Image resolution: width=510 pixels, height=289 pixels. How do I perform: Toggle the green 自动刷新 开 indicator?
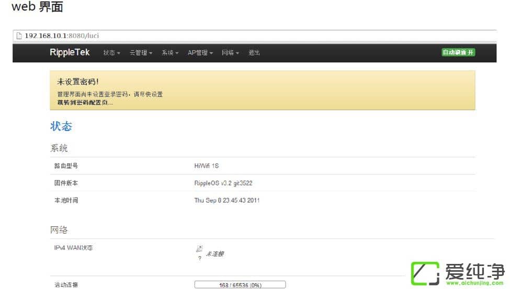coord(458,52)
